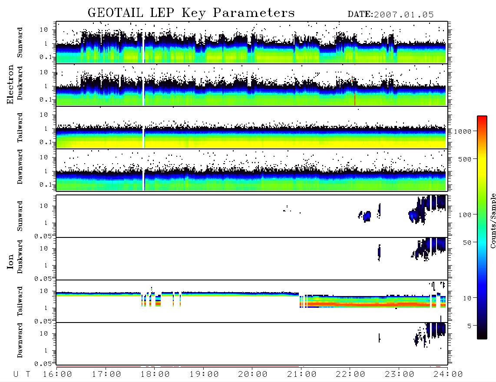The height and width of the screenshot is (382, 496).
Task: Click the 21:00 time axis label
Action: click(302, 375)
